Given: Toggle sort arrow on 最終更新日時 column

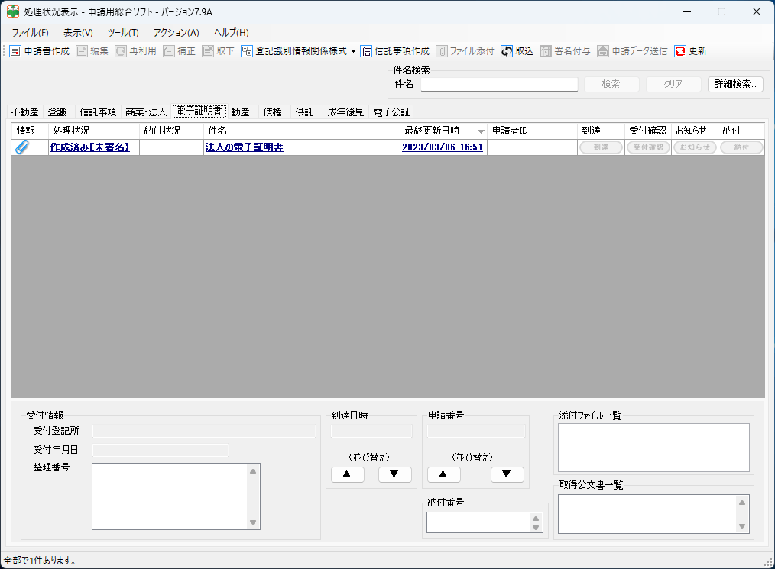Looking at the screenshot, I should [481, 131].
